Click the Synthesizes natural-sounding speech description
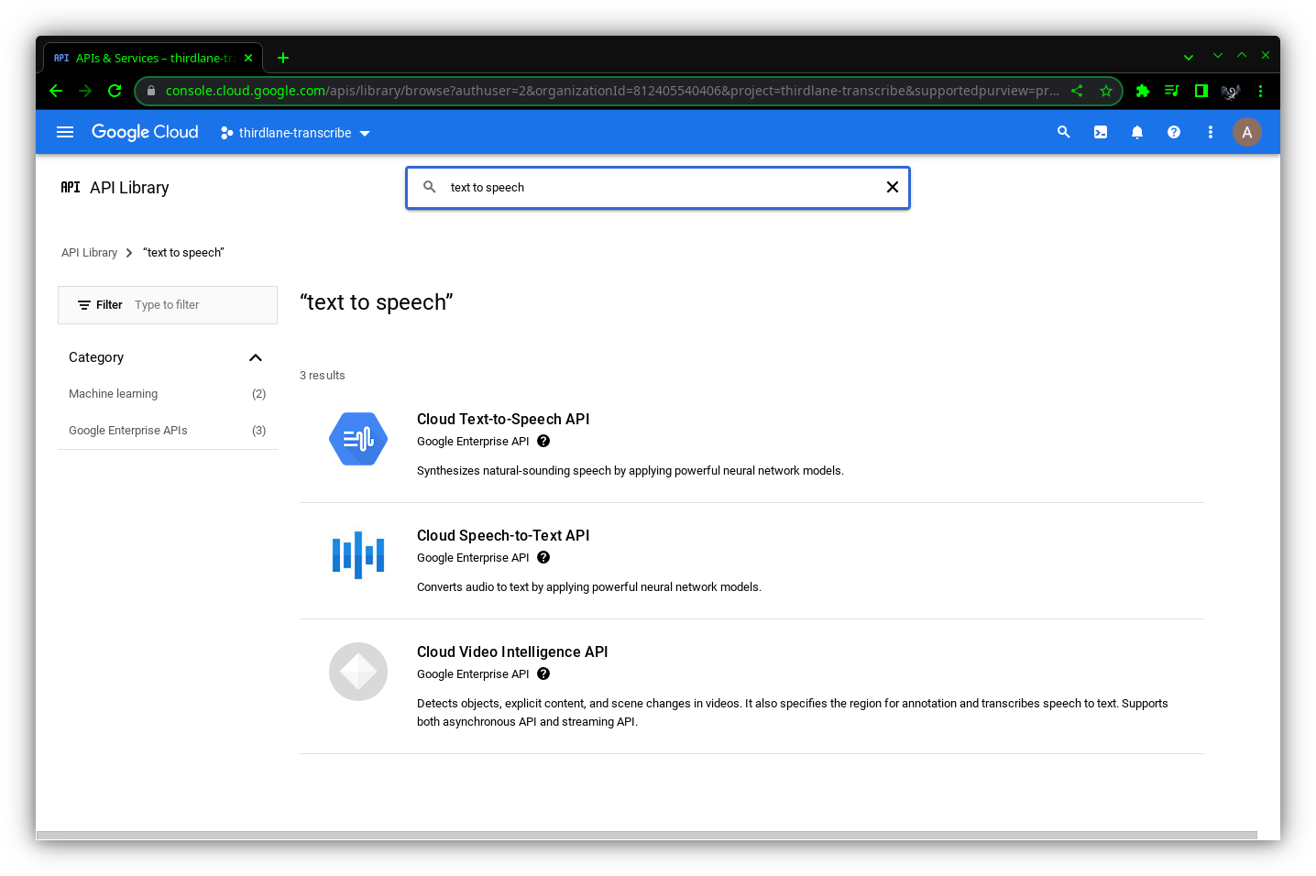This screenshot has height=876, width=1316. click(631, 471)
